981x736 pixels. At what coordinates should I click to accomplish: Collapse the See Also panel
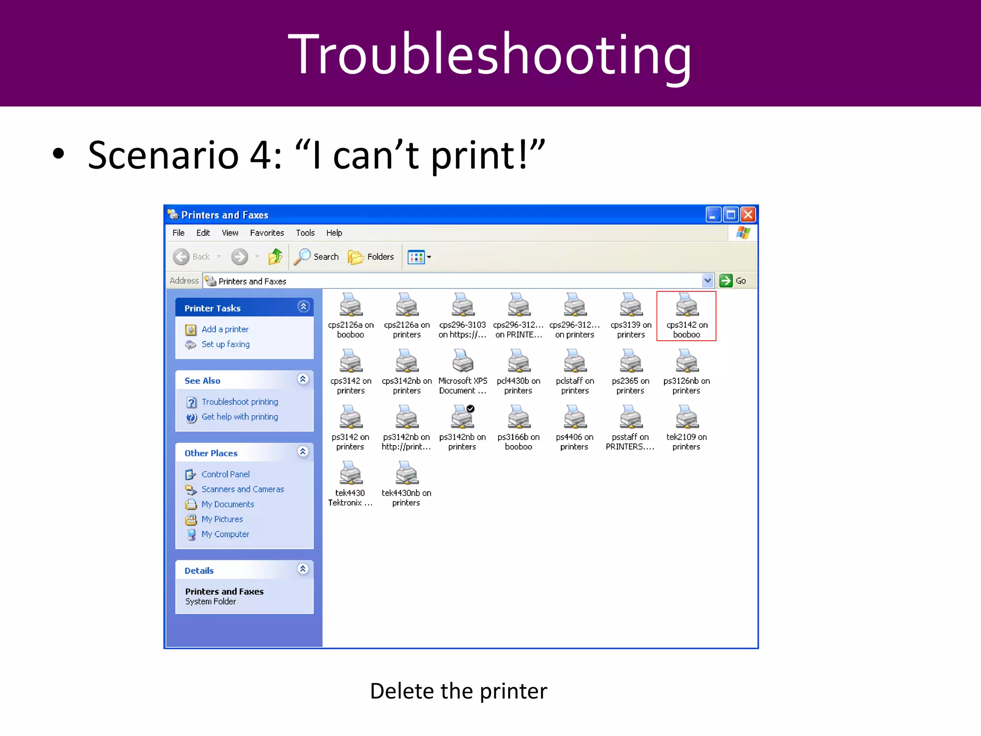(x=303, y=379)
